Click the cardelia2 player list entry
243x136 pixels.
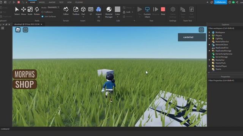click(x=192, y=37)
